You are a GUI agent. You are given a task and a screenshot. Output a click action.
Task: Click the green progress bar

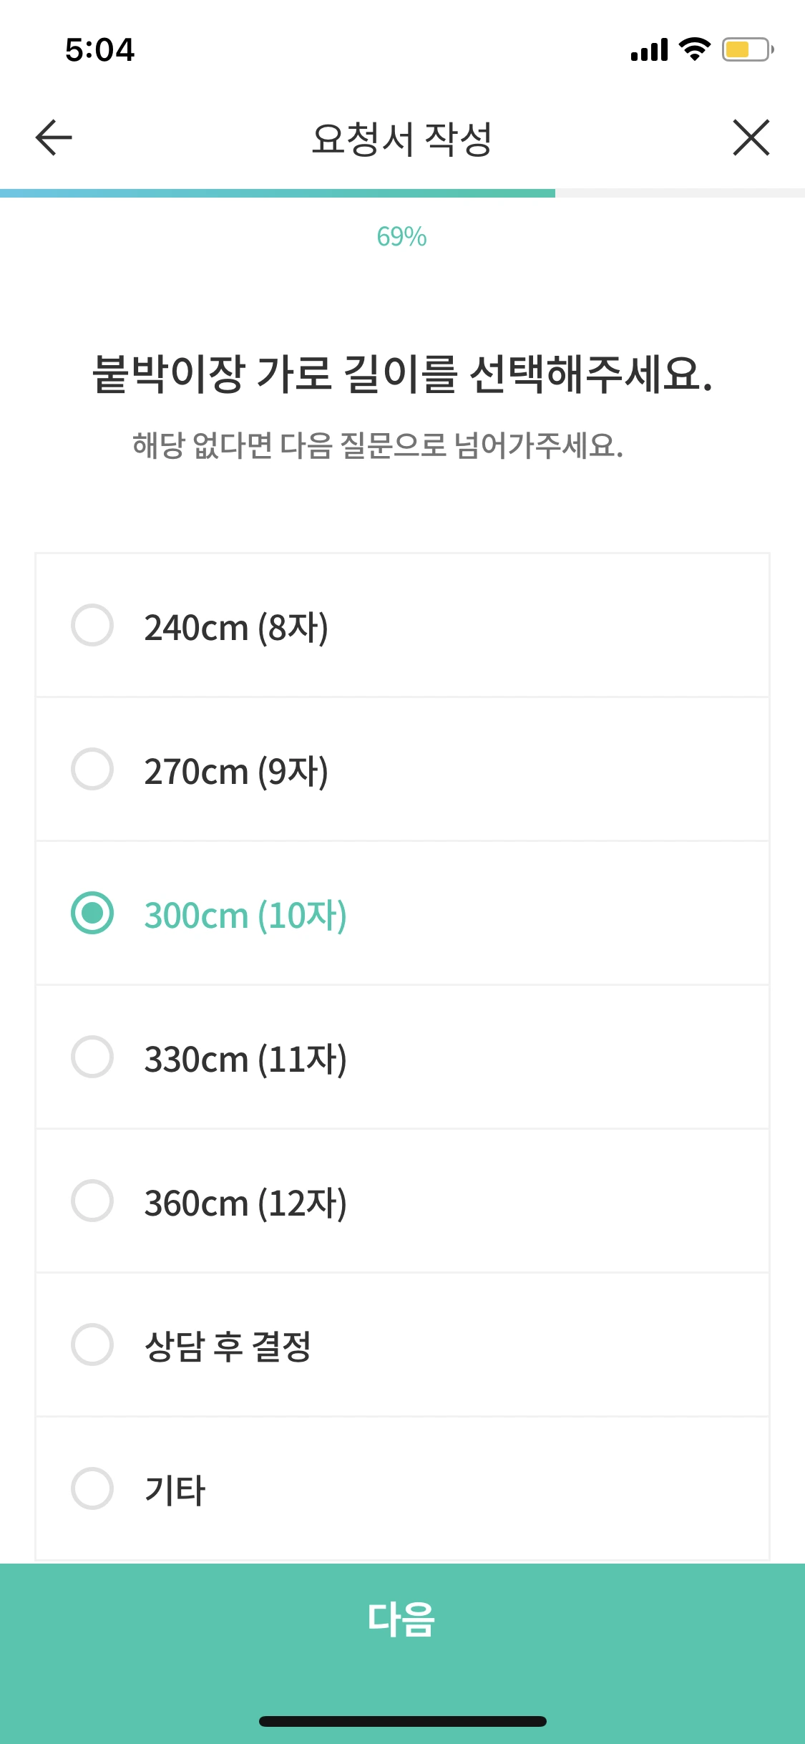tap(277, 191)
